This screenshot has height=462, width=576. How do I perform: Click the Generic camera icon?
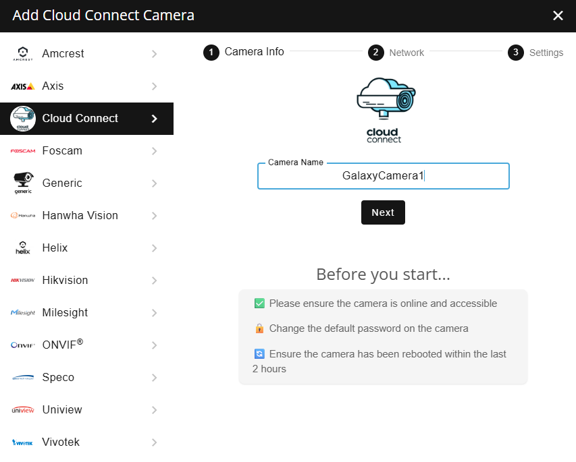point(23,183)
